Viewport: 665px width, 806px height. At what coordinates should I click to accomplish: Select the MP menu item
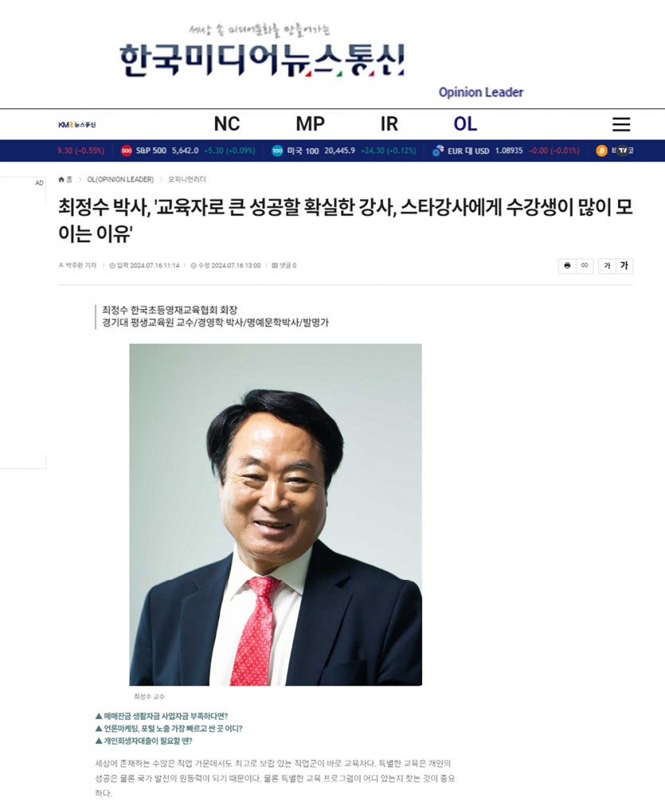pos(310,124)
